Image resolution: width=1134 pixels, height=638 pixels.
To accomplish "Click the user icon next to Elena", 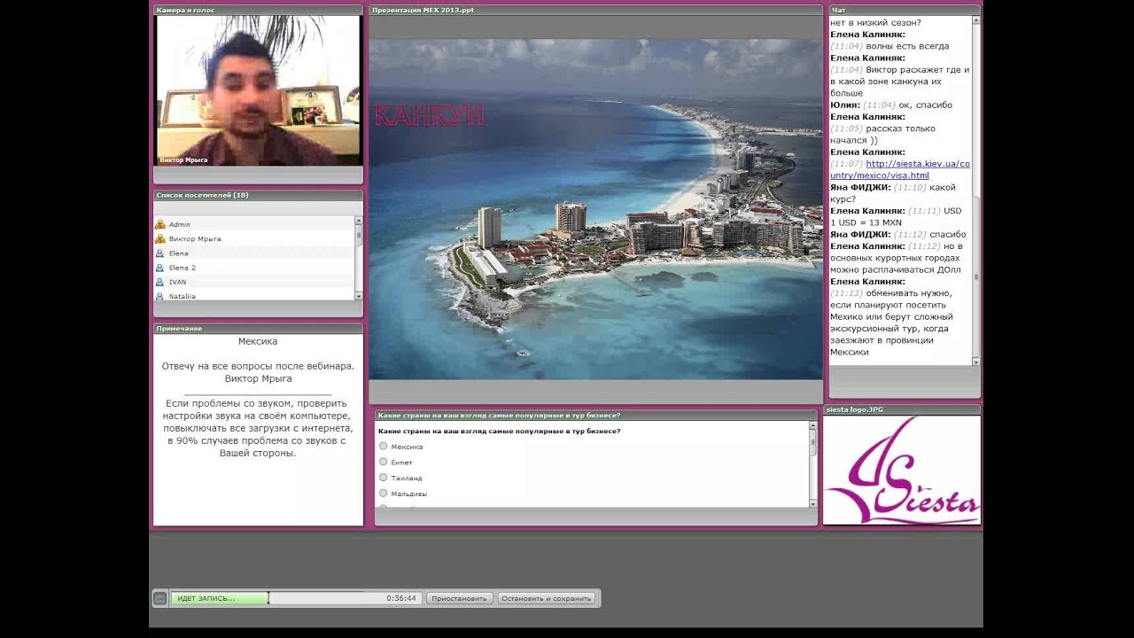I will (x=160, y=253).
